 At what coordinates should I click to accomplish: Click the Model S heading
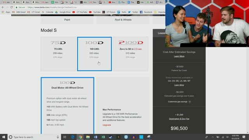49,30
